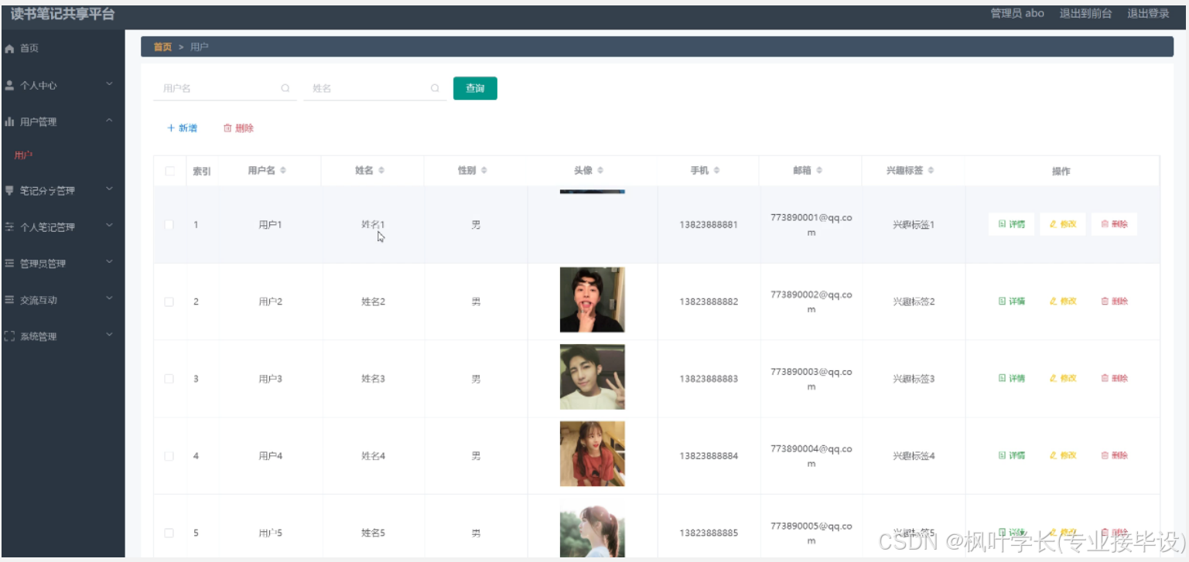Screen dimensions: 1189x562
Task: Expand the 个人笔记管理 chevron
Action: (109, 226)
